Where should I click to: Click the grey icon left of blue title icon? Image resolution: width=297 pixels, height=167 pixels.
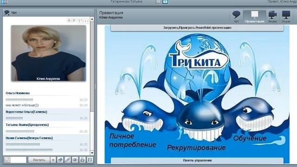(158, 2)
